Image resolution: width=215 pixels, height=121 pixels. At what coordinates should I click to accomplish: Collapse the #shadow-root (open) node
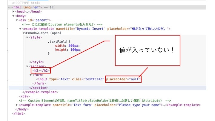point(24,33)
